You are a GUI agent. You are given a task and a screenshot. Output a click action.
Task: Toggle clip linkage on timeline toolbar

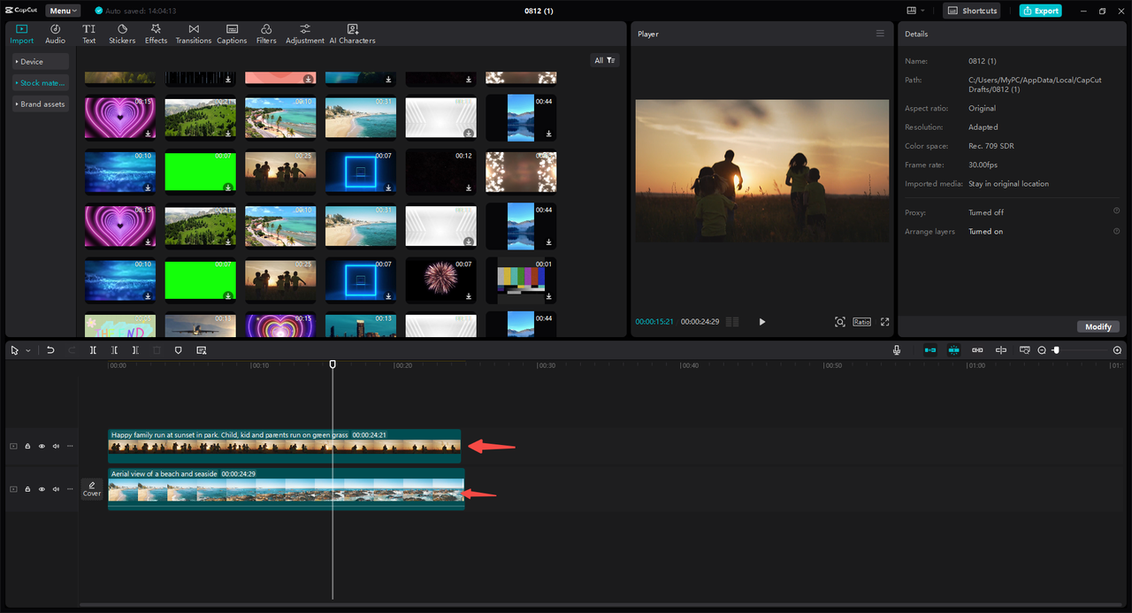tap(977, 350)
